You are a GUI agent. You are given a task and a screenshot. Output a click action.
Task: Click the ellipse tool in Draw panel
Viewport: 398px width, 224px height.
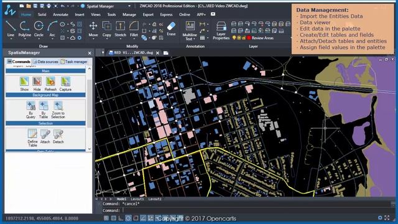point(62,24)
